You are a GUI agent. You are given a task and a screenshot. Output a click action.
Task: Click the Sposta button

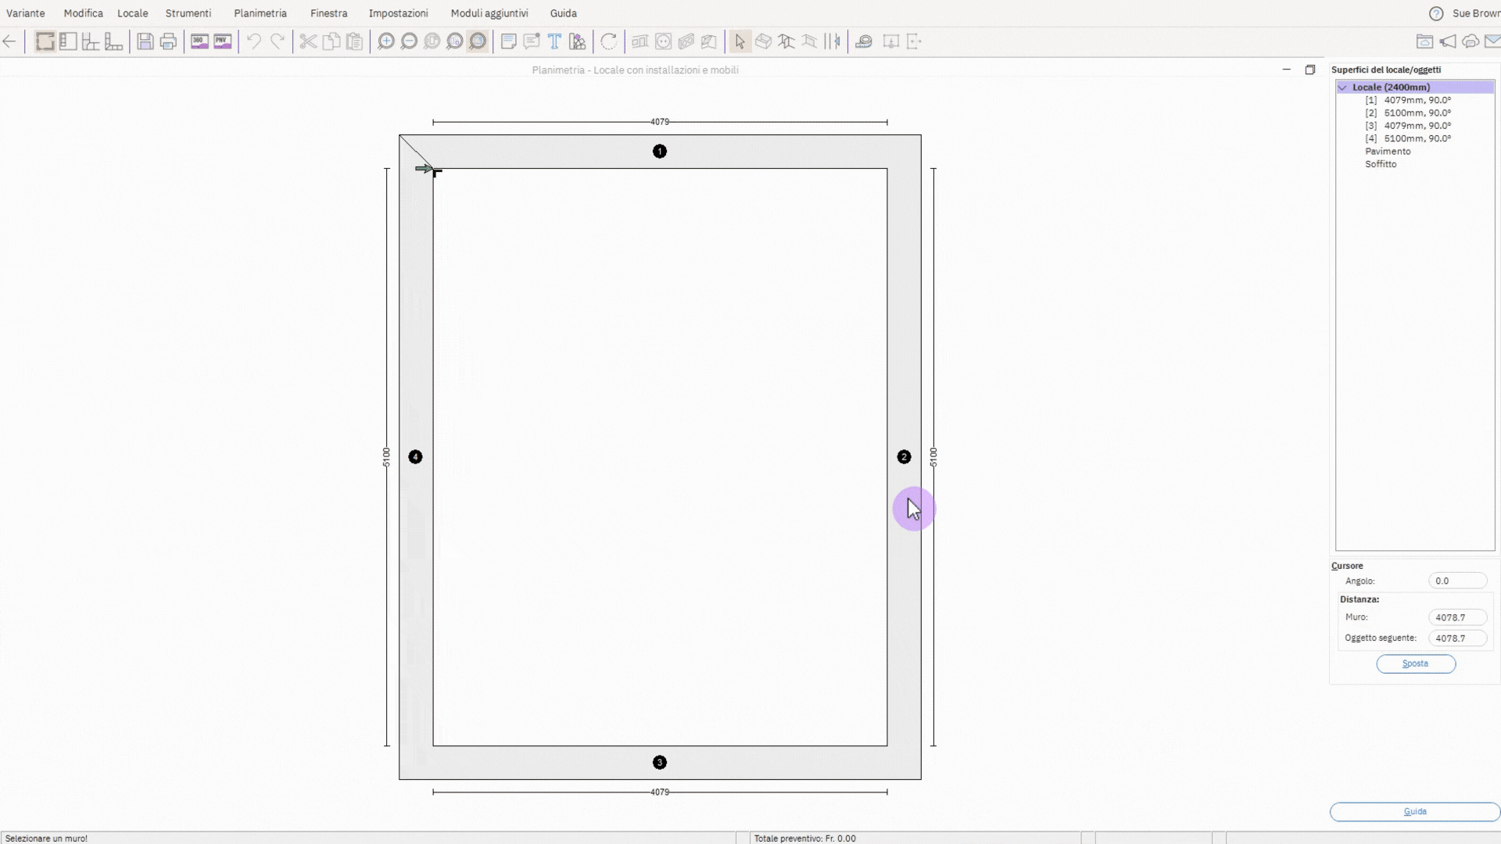(x=1415, y=663)
